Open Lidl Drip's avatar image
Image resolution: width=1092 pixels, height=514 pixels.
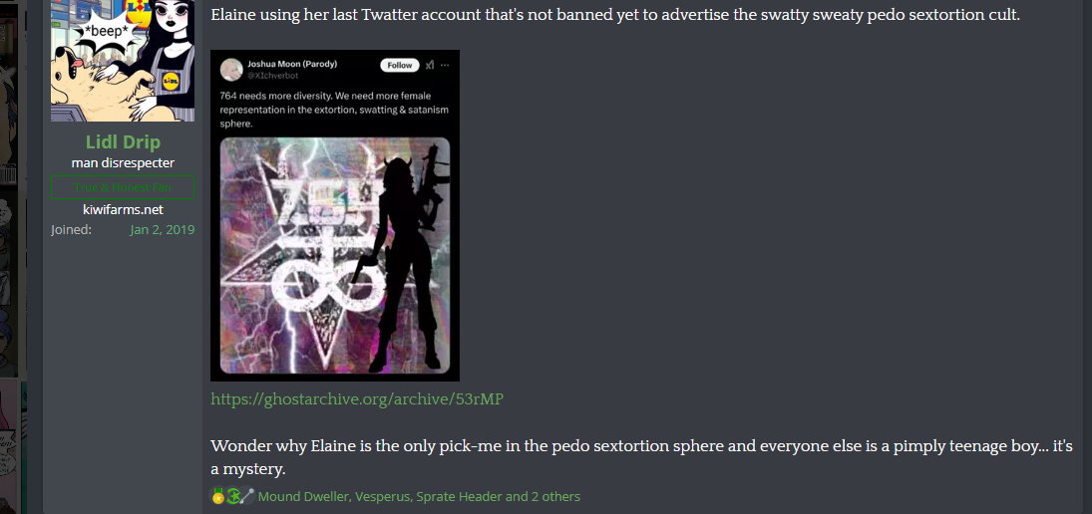tap(123, 61)
